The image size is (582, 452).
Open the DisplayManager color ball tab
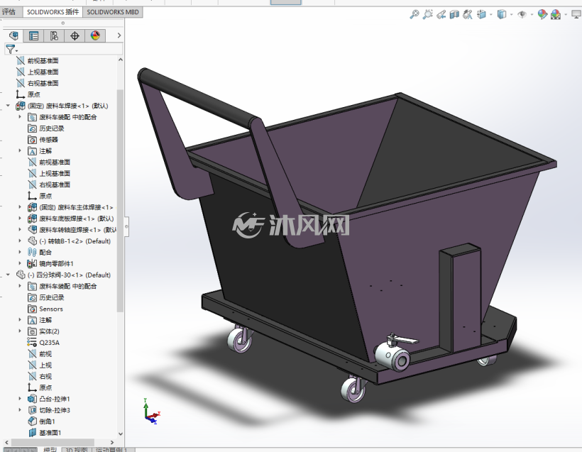pyautogui.click(x=95, y=35)
